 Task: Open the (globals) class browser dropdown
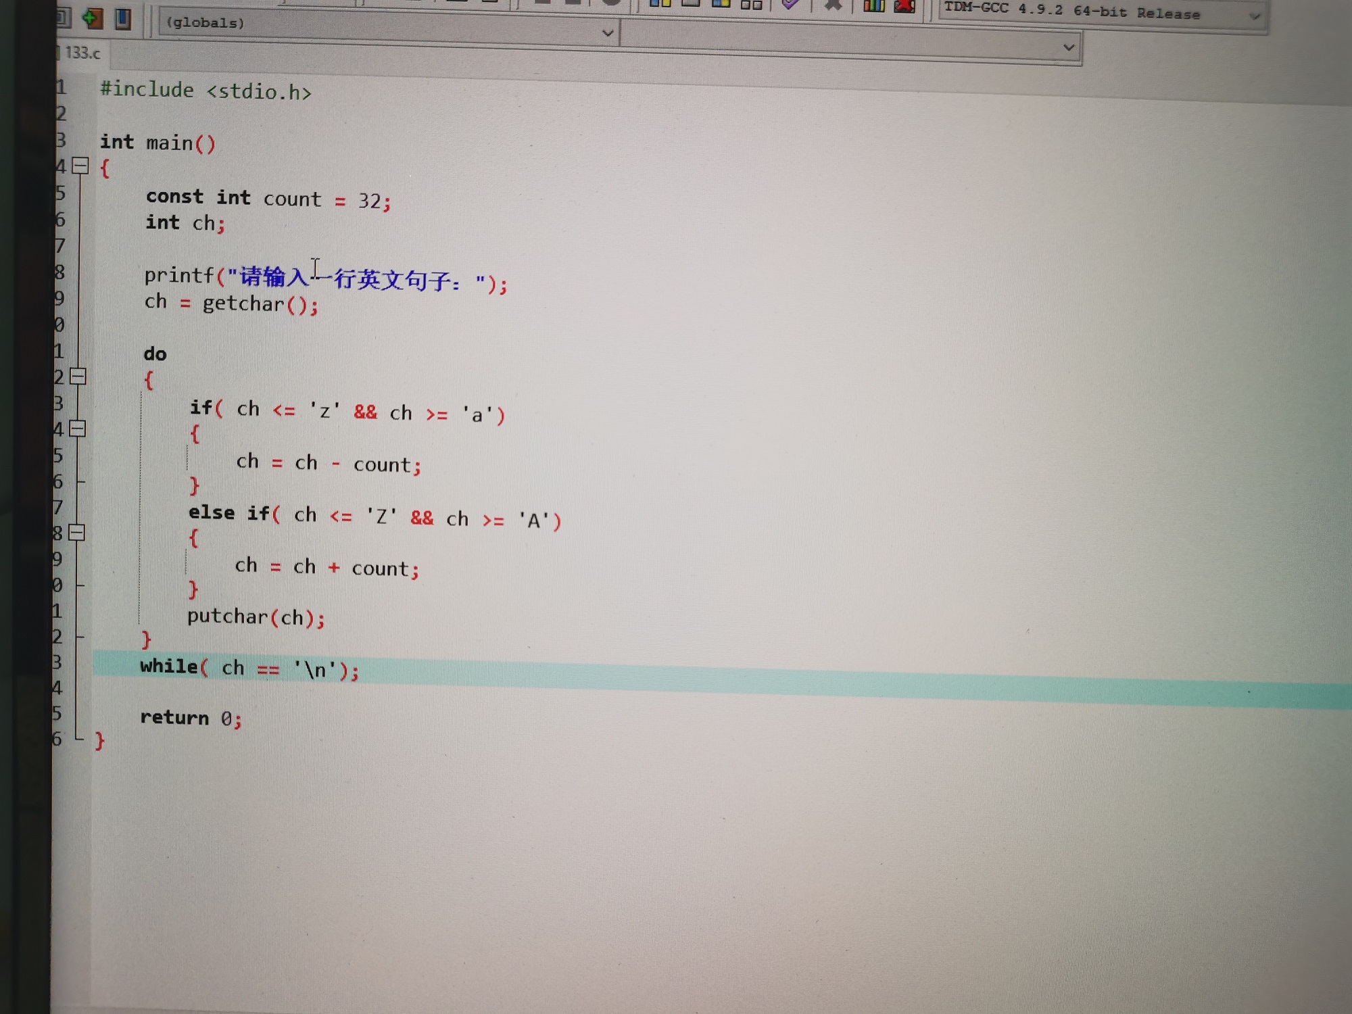[388, 28]
